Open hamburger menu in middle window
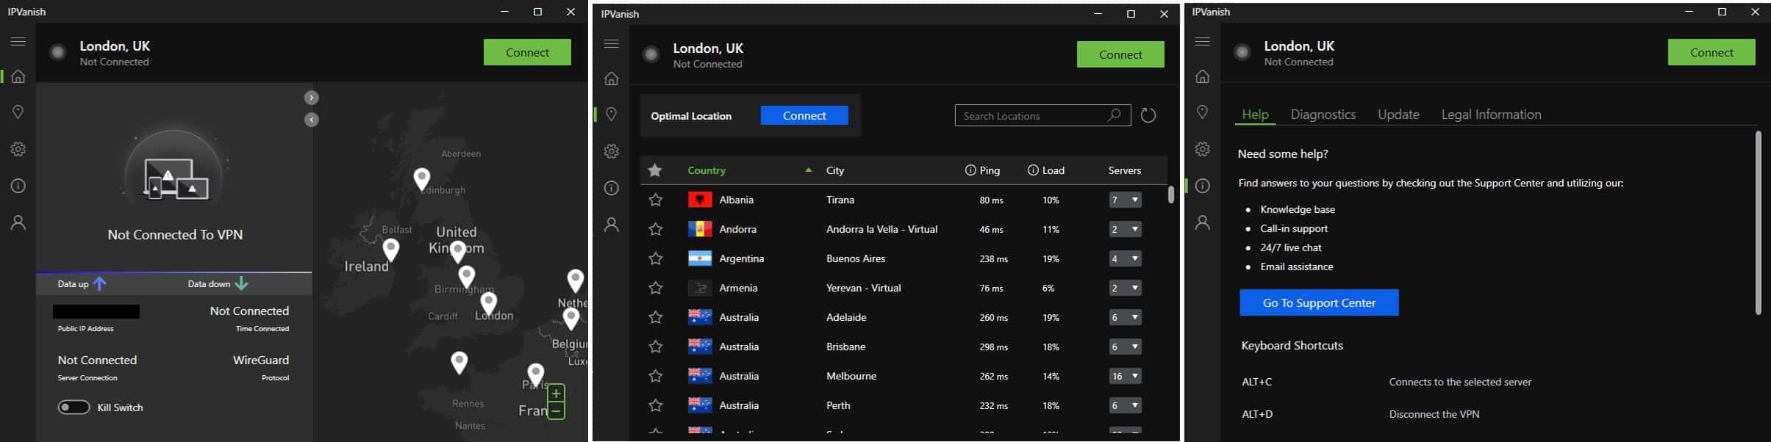The image size is (1771, 442). [x=611, y=44]
